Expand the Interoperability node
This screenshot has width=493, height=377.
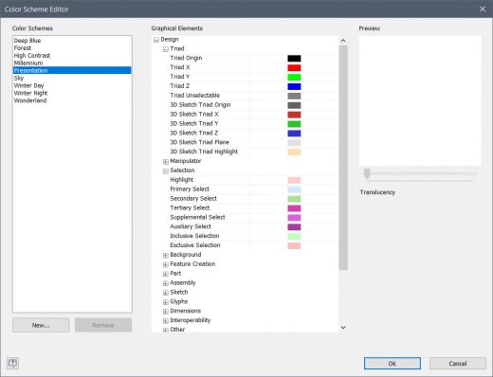[166, 321]
